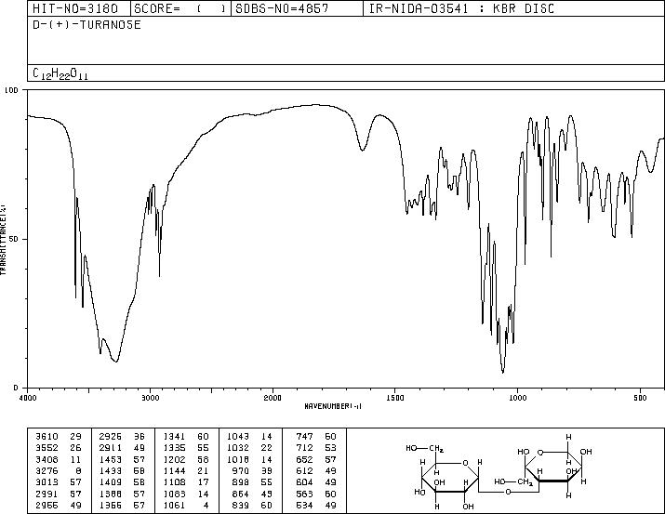Click the TRANSMITTANCE vertical axis title
This screenshot has height=514, width=665.
[x=3, y=240]
